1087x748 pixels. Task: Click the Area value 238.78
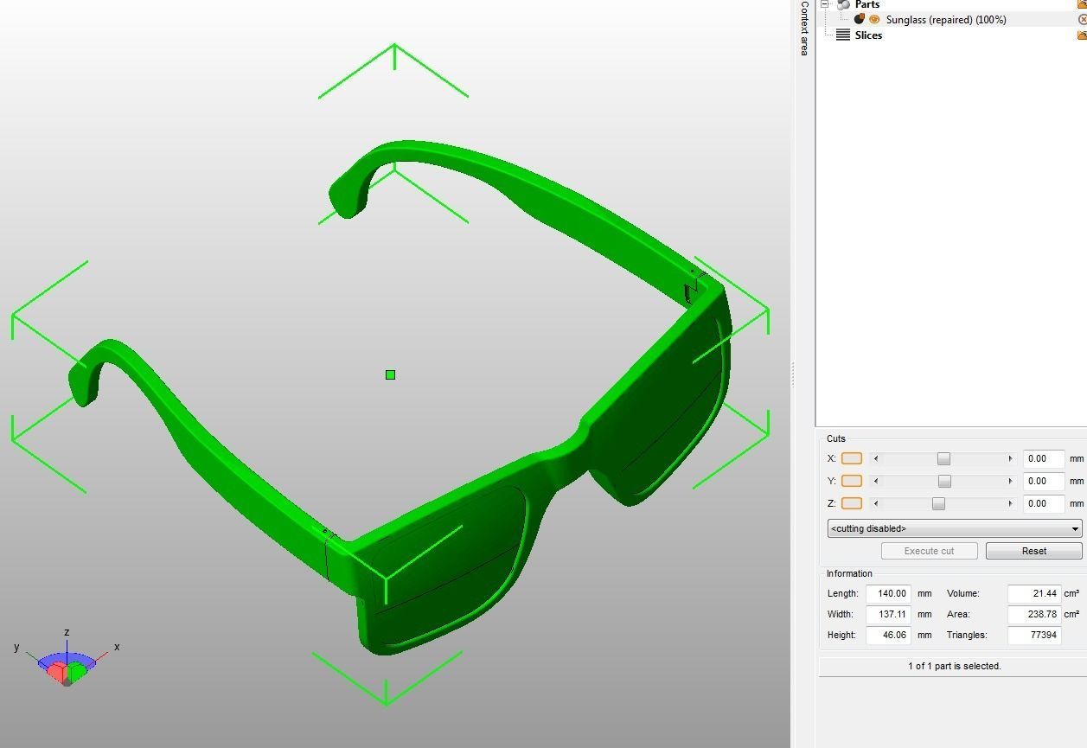pyautogui.click(x=1034, y=614)
